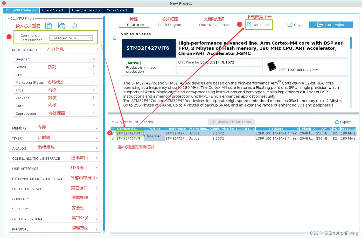This screenshot has height=238, width=362.
Task: Select the first row STM32F427VIT6 cell
Action: pyautogui.click(x=130, y=133)
